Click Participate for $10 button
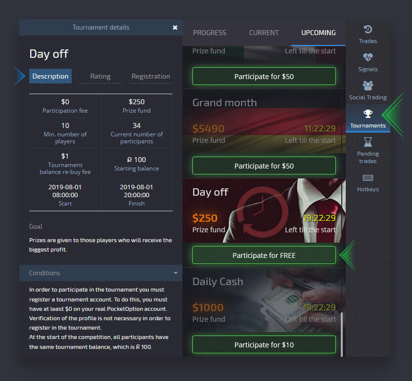This screenshot has width=412, height=381. [264, 344]
